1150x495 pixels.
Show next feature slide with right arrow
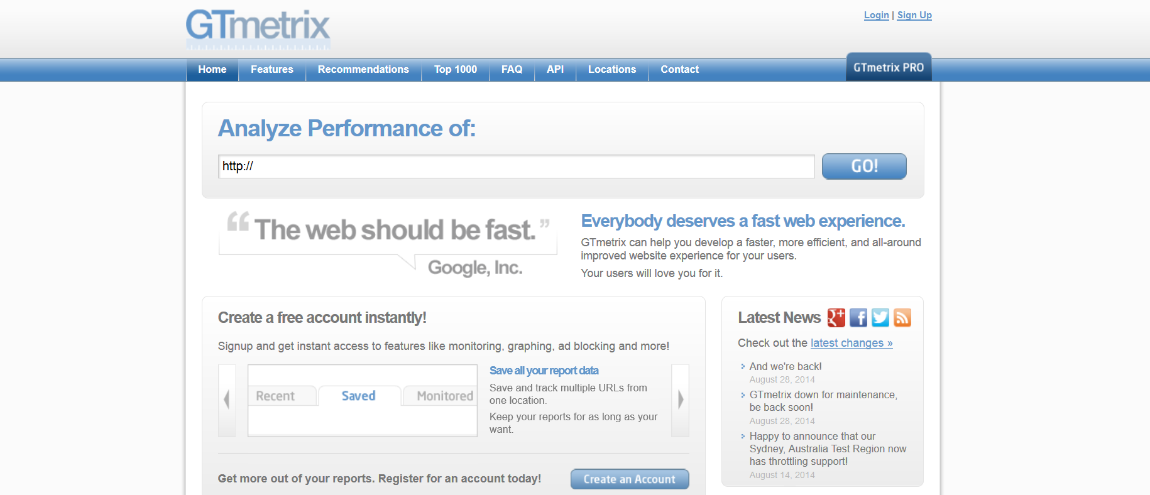tap(681, 400)
